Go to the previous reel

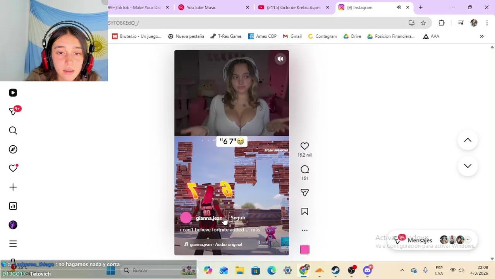[x=468, y=140]
